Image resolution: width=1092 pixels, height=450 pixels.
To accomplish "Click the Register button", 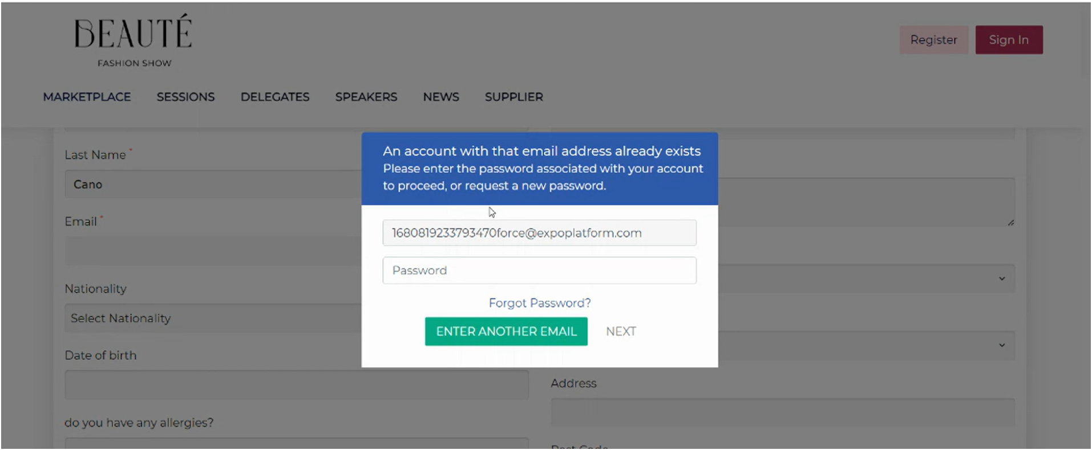I will point(934,40).
